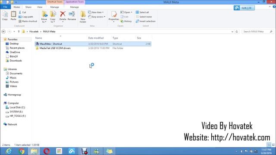This screenshot has height=155, width=276.
Task: Open Local Disk (C:)
Action: (17, 107)
